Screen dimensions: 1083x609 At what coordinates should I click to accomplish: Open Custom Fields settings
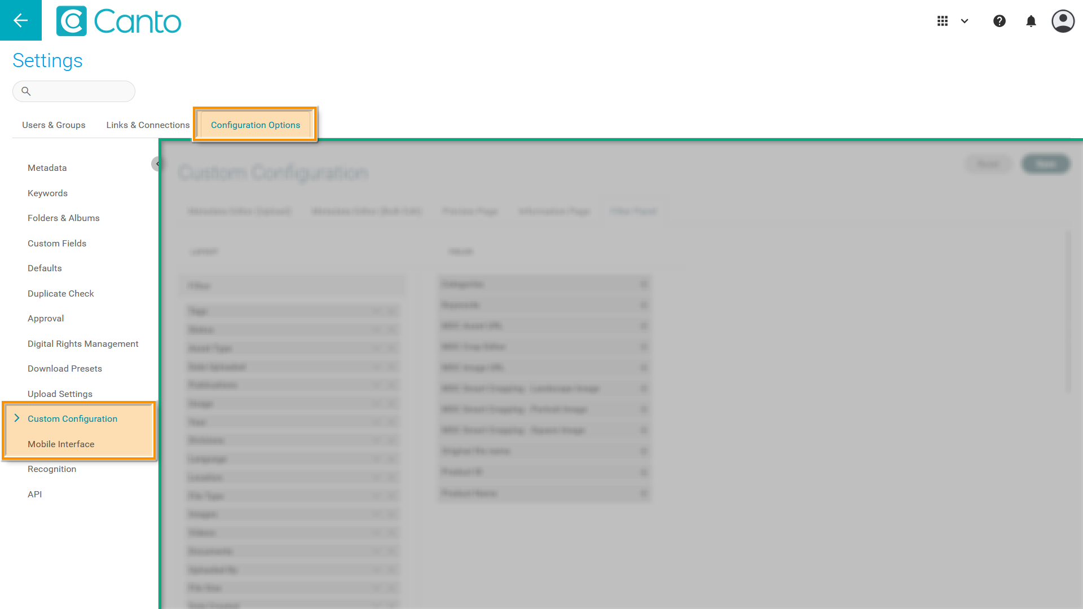[57, 244]
